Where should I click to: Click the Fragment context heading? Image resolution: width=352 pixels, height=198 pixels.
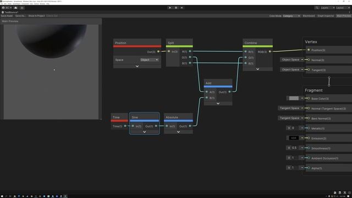(313, 90)
